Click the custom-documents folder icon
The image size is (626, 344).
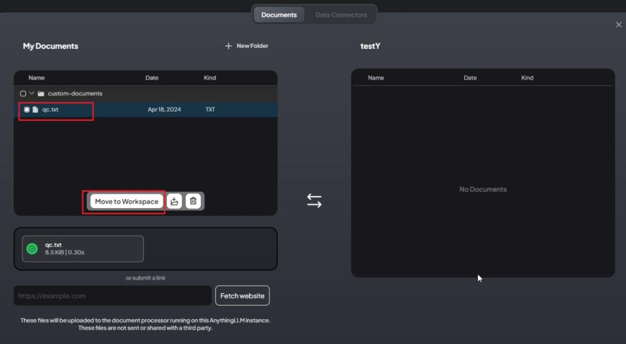pos(41,94)
